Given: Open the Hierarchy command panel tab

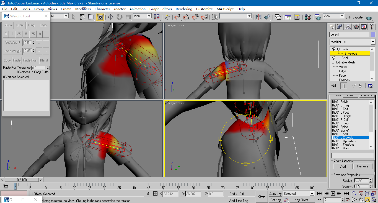Looking at the screenshot, I should [x=348, y=27].
